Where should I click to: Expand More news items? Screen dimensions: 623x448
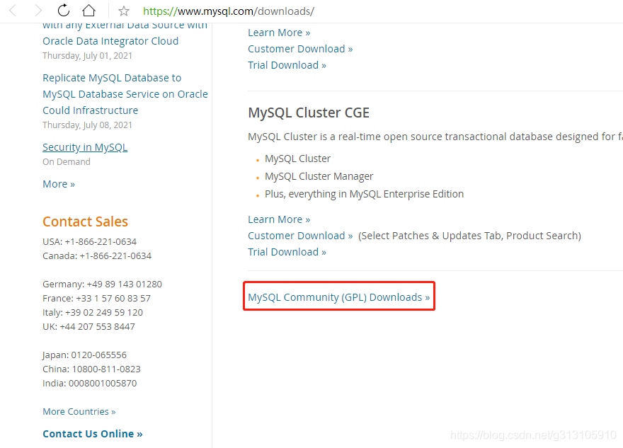coord(58,183)
